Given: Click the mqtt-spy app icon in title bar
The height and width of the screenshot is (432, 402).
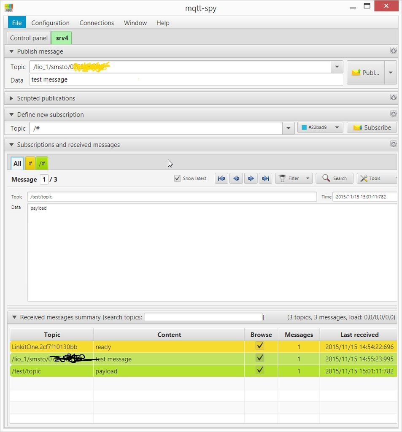Looking at the screenshot, I should coord(9,8).
